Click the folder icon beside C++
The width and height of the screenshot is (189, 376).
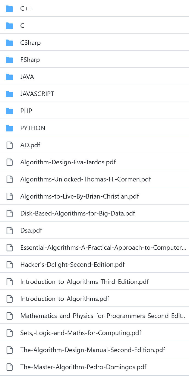9,9
